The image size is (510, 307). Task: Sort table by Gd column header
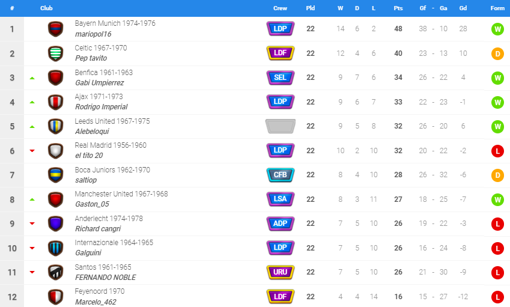(x=463, y=8)
